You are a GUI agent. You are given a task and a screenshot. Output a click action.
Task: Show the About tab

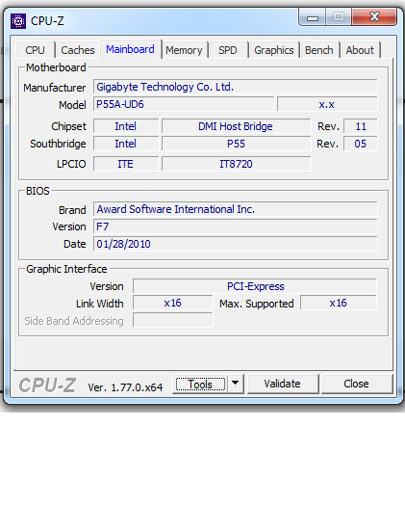tap(360, 50)
